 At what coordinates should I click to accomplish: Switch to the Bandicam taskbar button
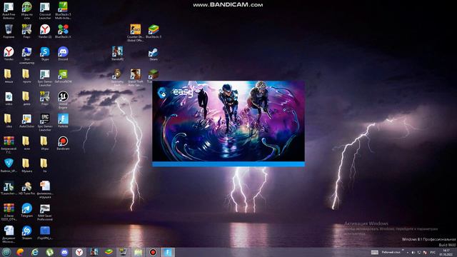click(x=153, y=252)
